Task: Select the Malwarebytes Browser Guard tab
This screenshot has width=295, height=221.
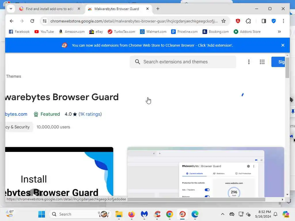Action: 117,9
